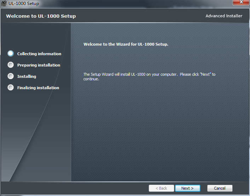Image resolution: width=250 pixels, height=196 pixels.
Task: Click the 'Advanced Installer' header text
Action: coord(224,16)
